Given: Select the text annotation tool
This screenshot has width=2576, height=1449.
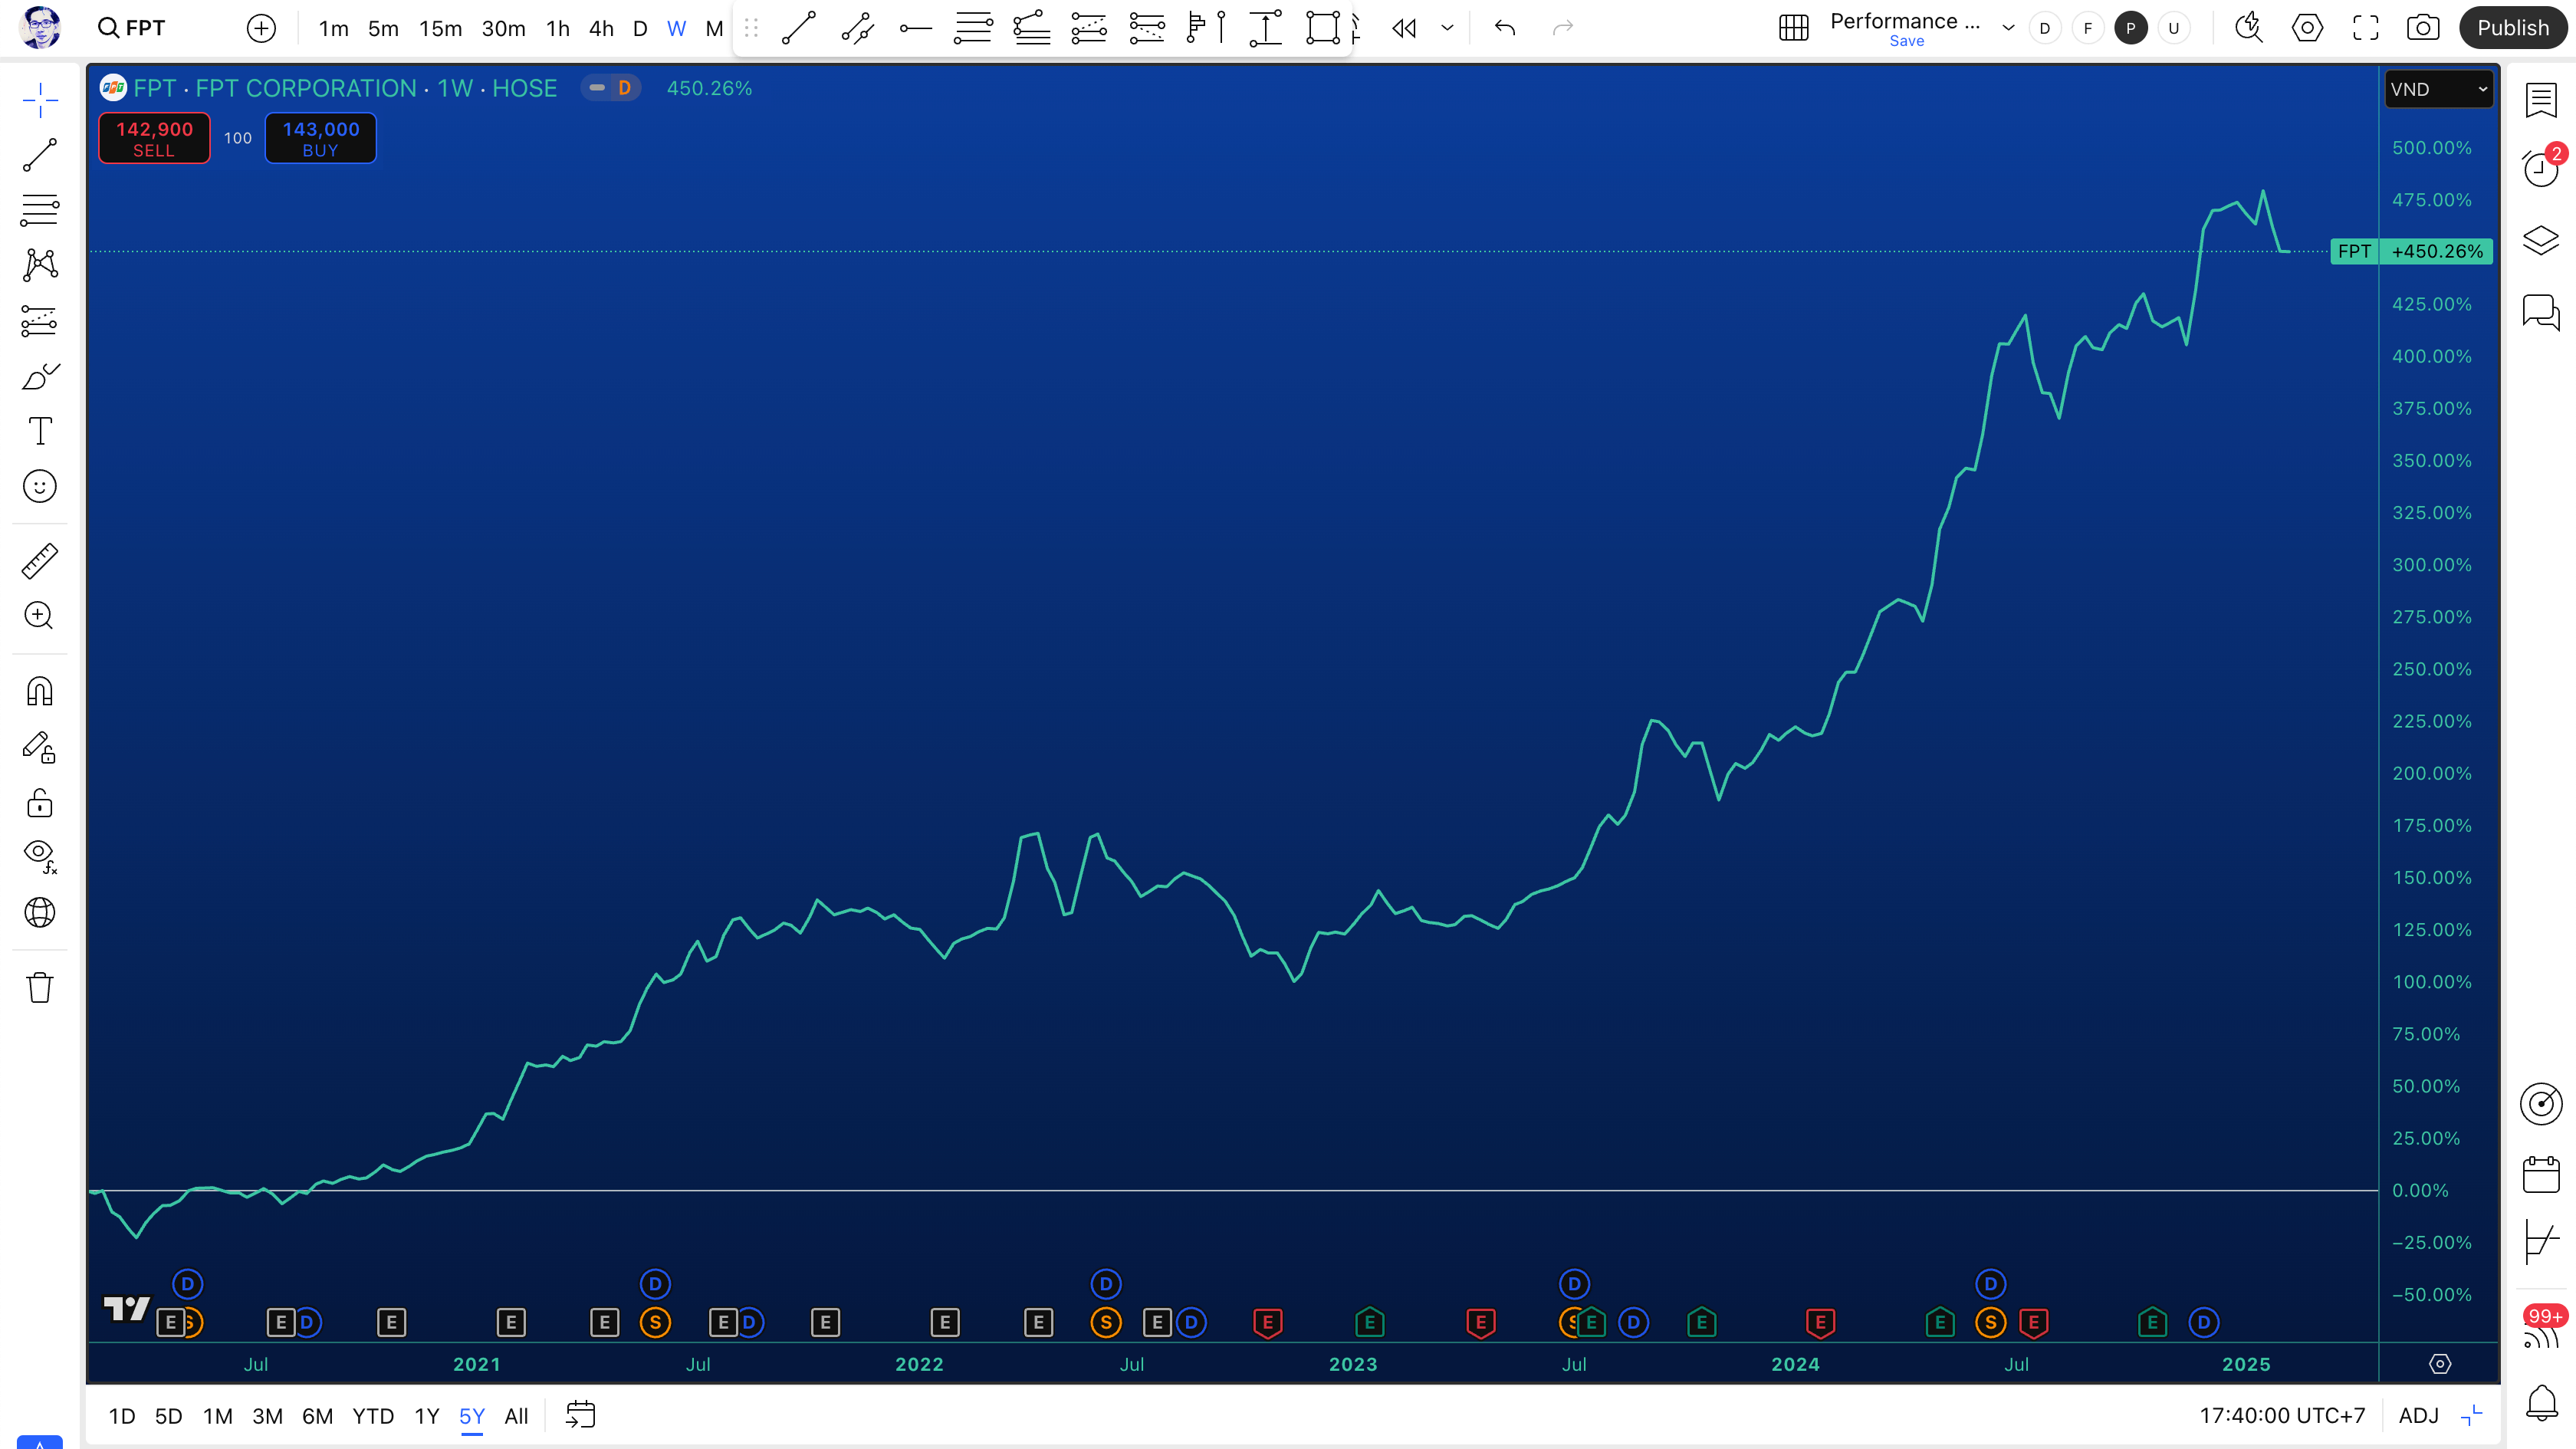Looking at the screenshot, I should 40,431.
